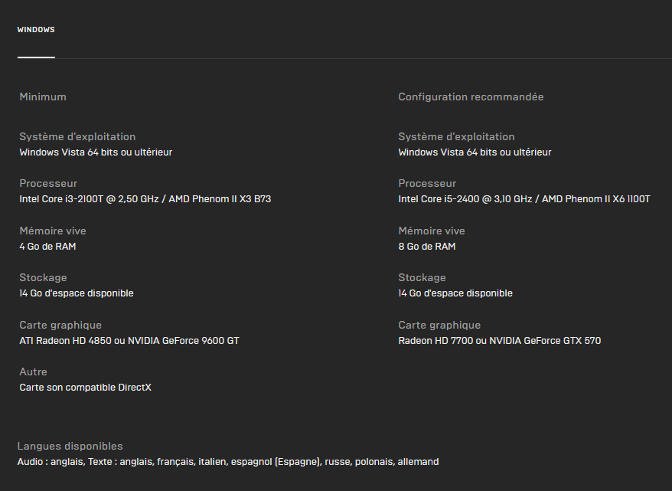Click minimum 14 Go d'espace disponible text

coord(77,293)
